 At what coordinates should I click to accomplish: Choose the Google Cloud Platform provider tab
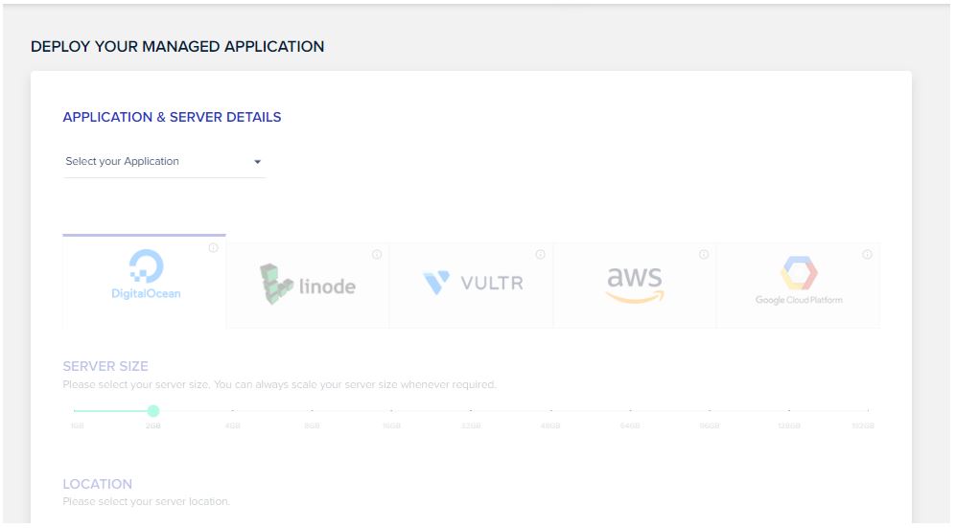[798, 285]
